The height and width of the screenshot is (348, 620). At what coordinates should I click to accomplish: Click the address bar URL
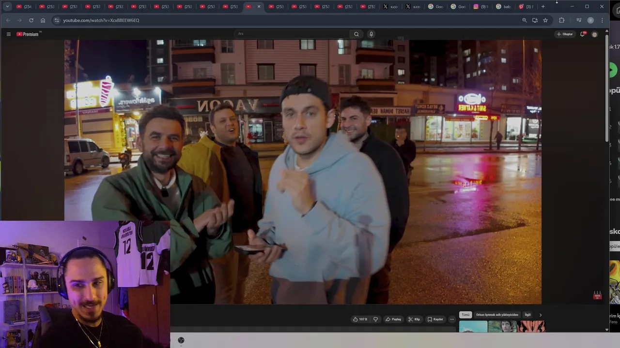coord(101,20)
